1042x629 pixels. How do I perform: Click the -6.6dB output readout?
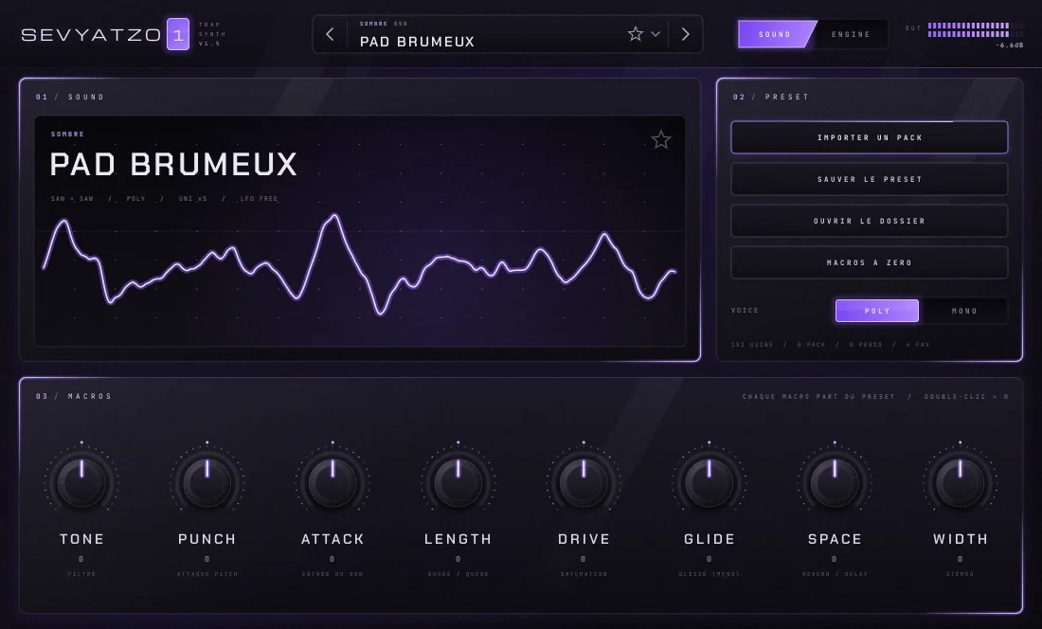point(1009,45)
